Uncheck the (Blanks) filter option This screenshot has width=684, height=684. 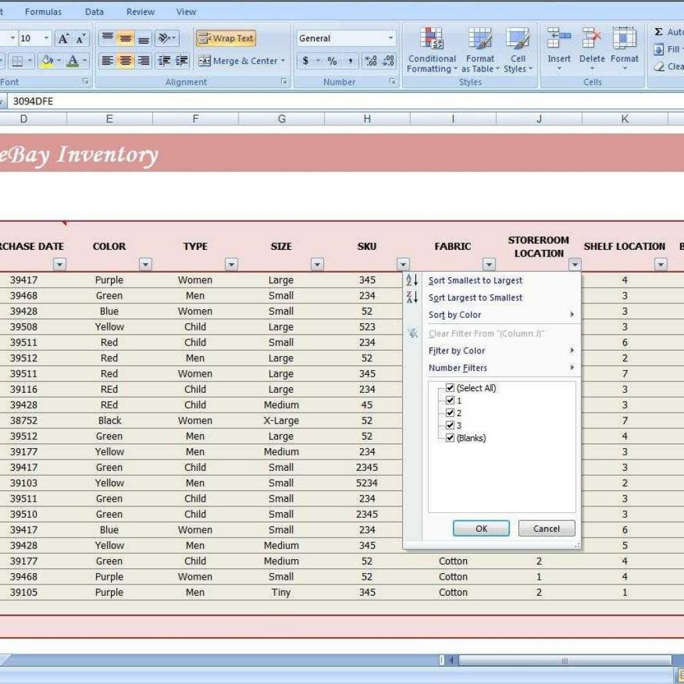pos(451,438)
